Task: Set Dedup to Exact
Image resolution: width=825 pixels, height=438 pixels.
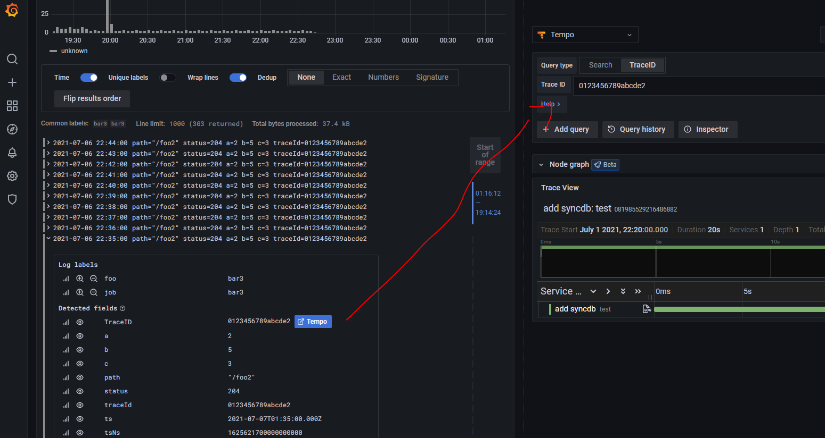Action: tap(341, 77)
